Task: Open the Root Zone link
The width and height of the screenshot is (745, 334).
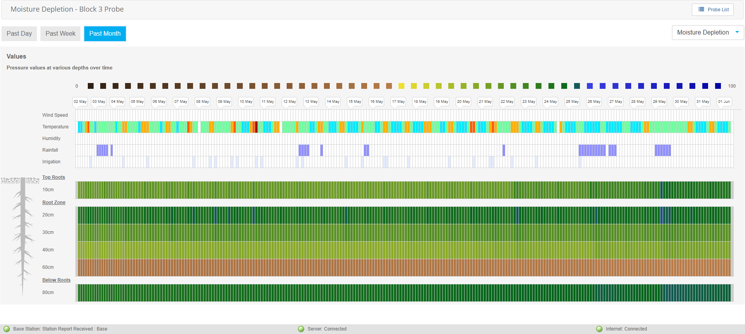Action: click(54, 202)
